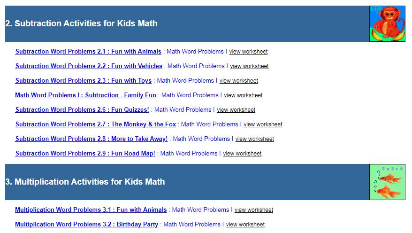View worksheet for Subtraction 2.1 Fun with Animals
This screenshot has height=233, width=412.
(x=248, y=52)
